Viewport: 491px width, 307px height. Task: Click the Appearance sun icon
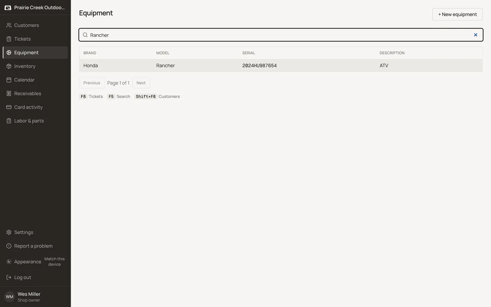(9, 262)
